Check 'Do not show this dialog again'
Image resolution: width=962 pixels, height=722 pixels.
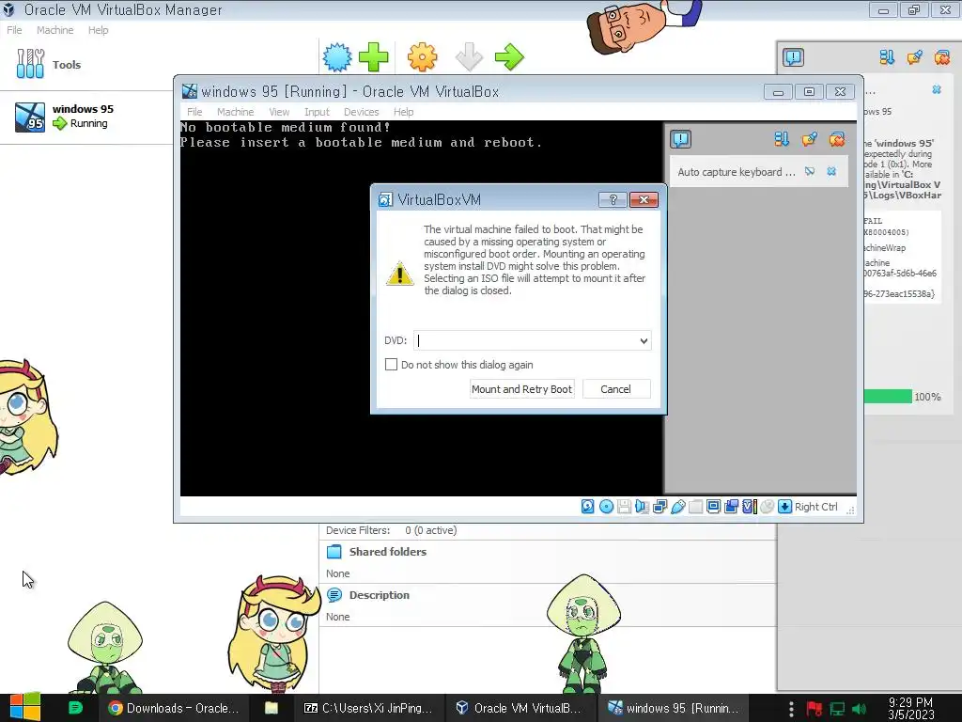pos(391,364)
